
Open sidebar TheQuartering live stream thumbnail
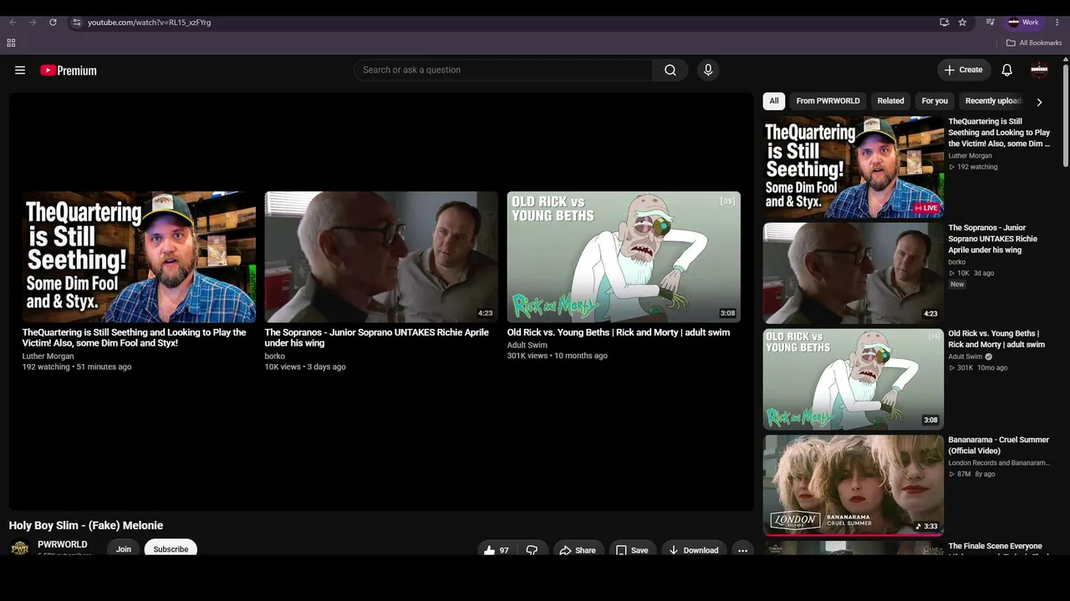[853, 167]
